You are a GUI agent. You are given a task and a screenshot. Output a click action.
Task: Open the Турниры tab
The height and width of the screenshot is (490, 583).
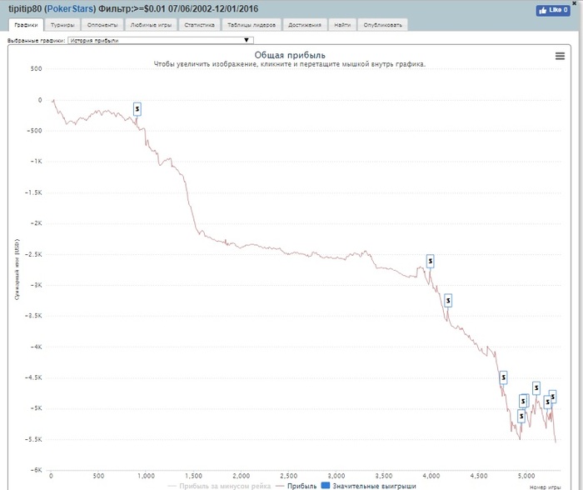point(62,25)
